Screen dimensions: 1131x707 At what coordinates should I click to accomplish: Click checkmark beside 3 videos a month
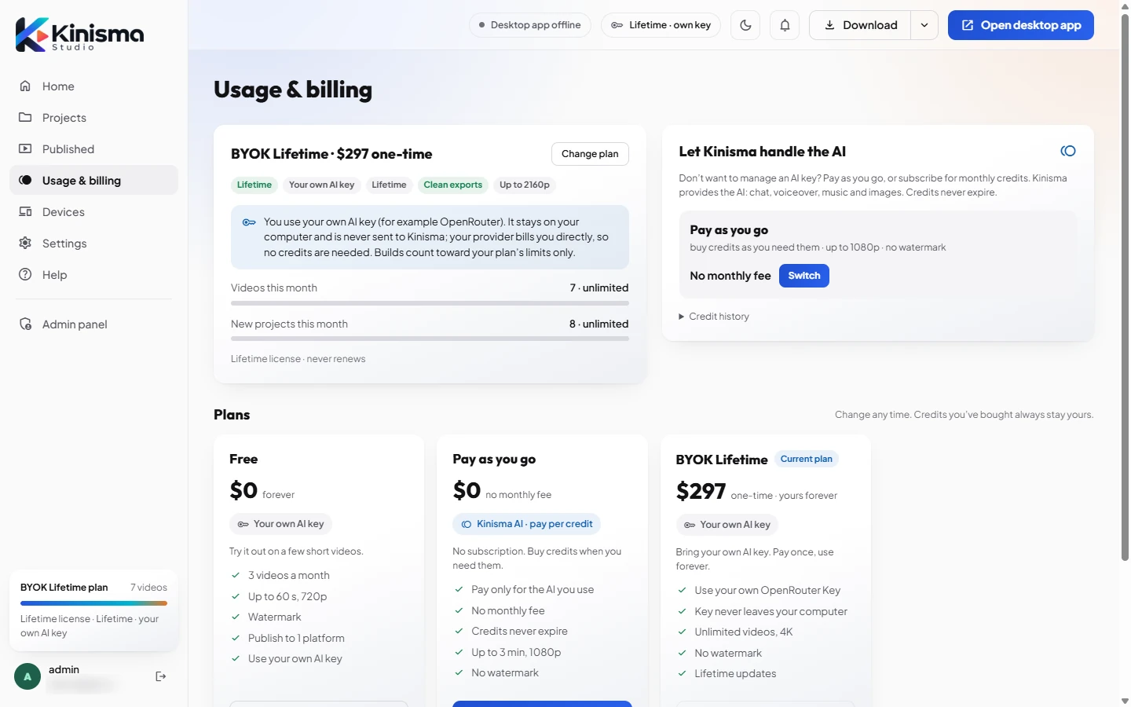pyautogui.click(x=236, y=575)
